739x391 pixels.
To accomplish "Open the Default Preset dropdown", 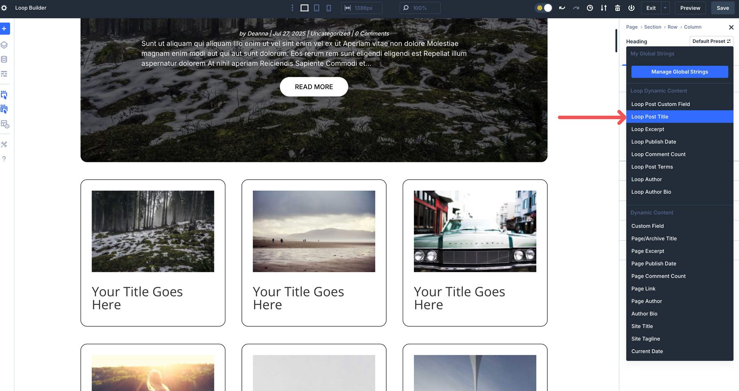I will [x=711, y=41].
